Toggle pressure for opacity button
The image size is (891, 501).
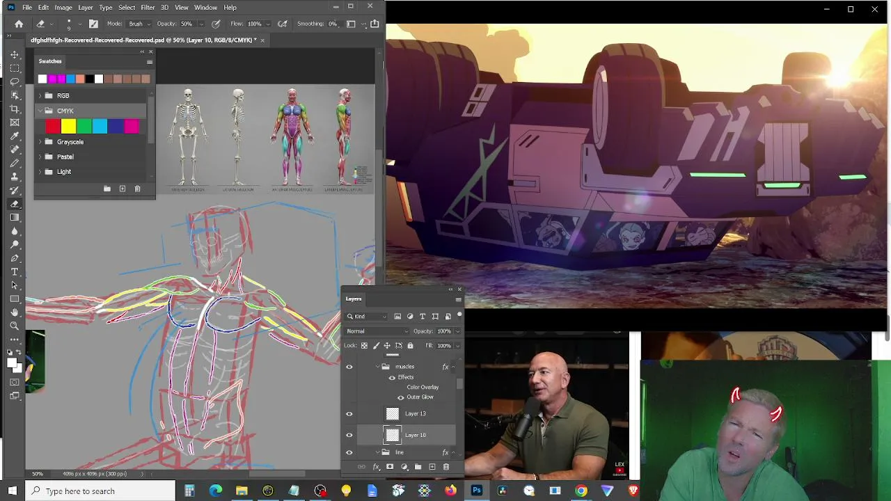[x=216, y=24]
